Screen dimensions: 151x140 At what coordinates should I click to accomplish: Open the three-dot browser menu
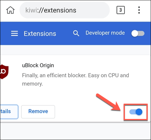(x=139, y=10)
